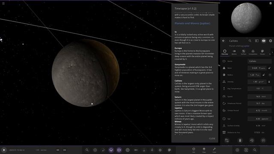The height and width of the screenshot is (154, 274).
Task: Click the gauge icon at the bottom-right of the Callisto panel
Action: pyautogui.click(x=263, y=140)
